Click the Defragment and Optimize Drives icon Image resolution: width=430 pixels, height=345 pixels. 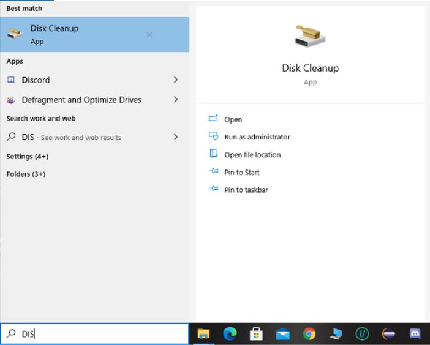tap(10, 100)
